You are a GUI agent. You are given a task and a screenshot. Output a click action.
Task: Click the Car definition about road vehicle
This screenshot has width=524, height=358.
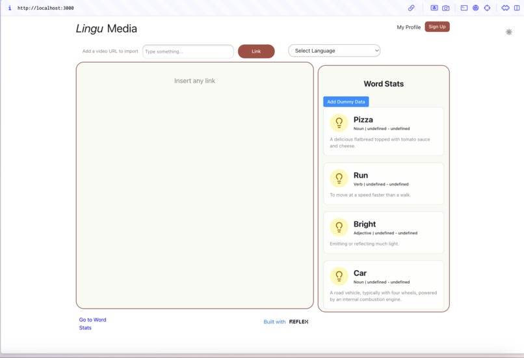click(x=384, y=296)
